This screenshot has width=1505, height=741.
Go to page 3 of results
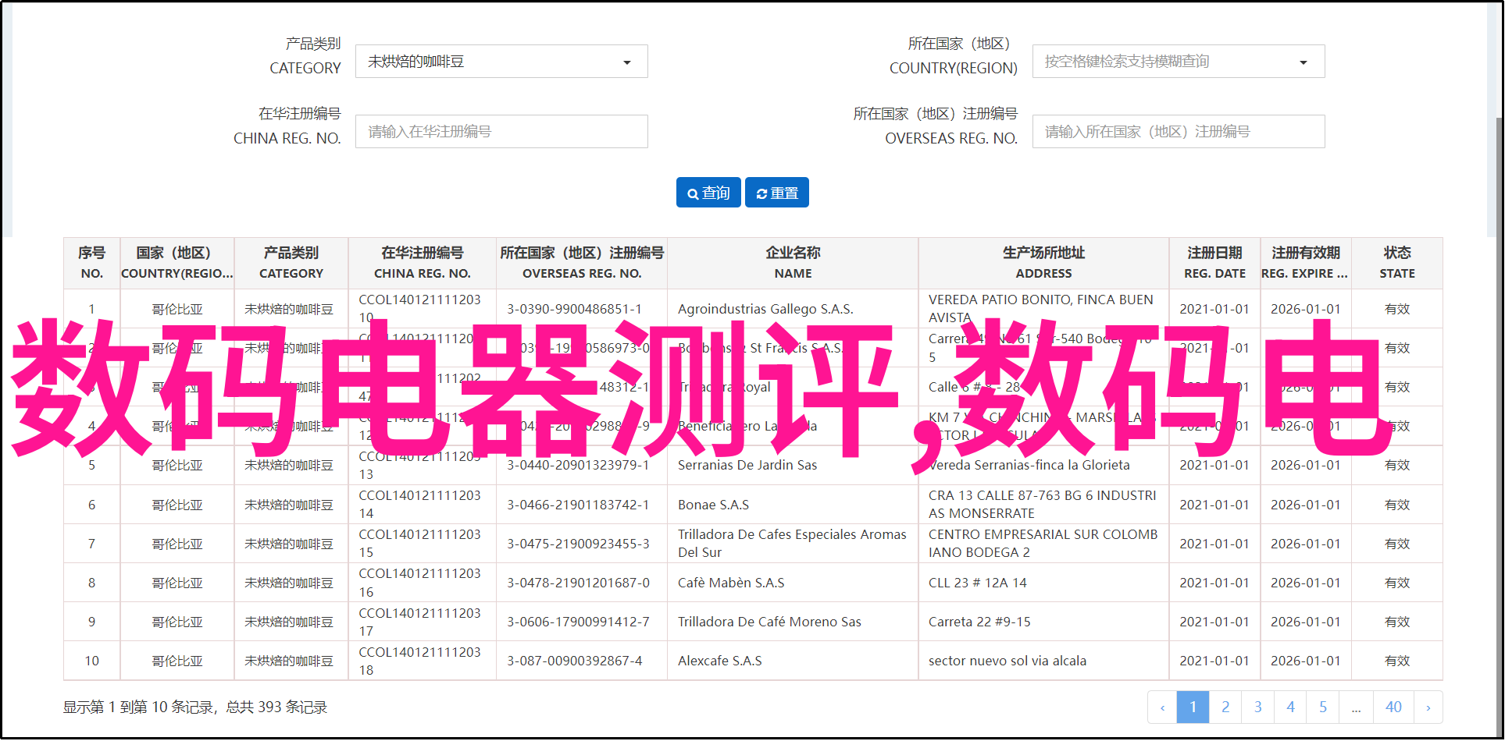(x=1257, y=707)
